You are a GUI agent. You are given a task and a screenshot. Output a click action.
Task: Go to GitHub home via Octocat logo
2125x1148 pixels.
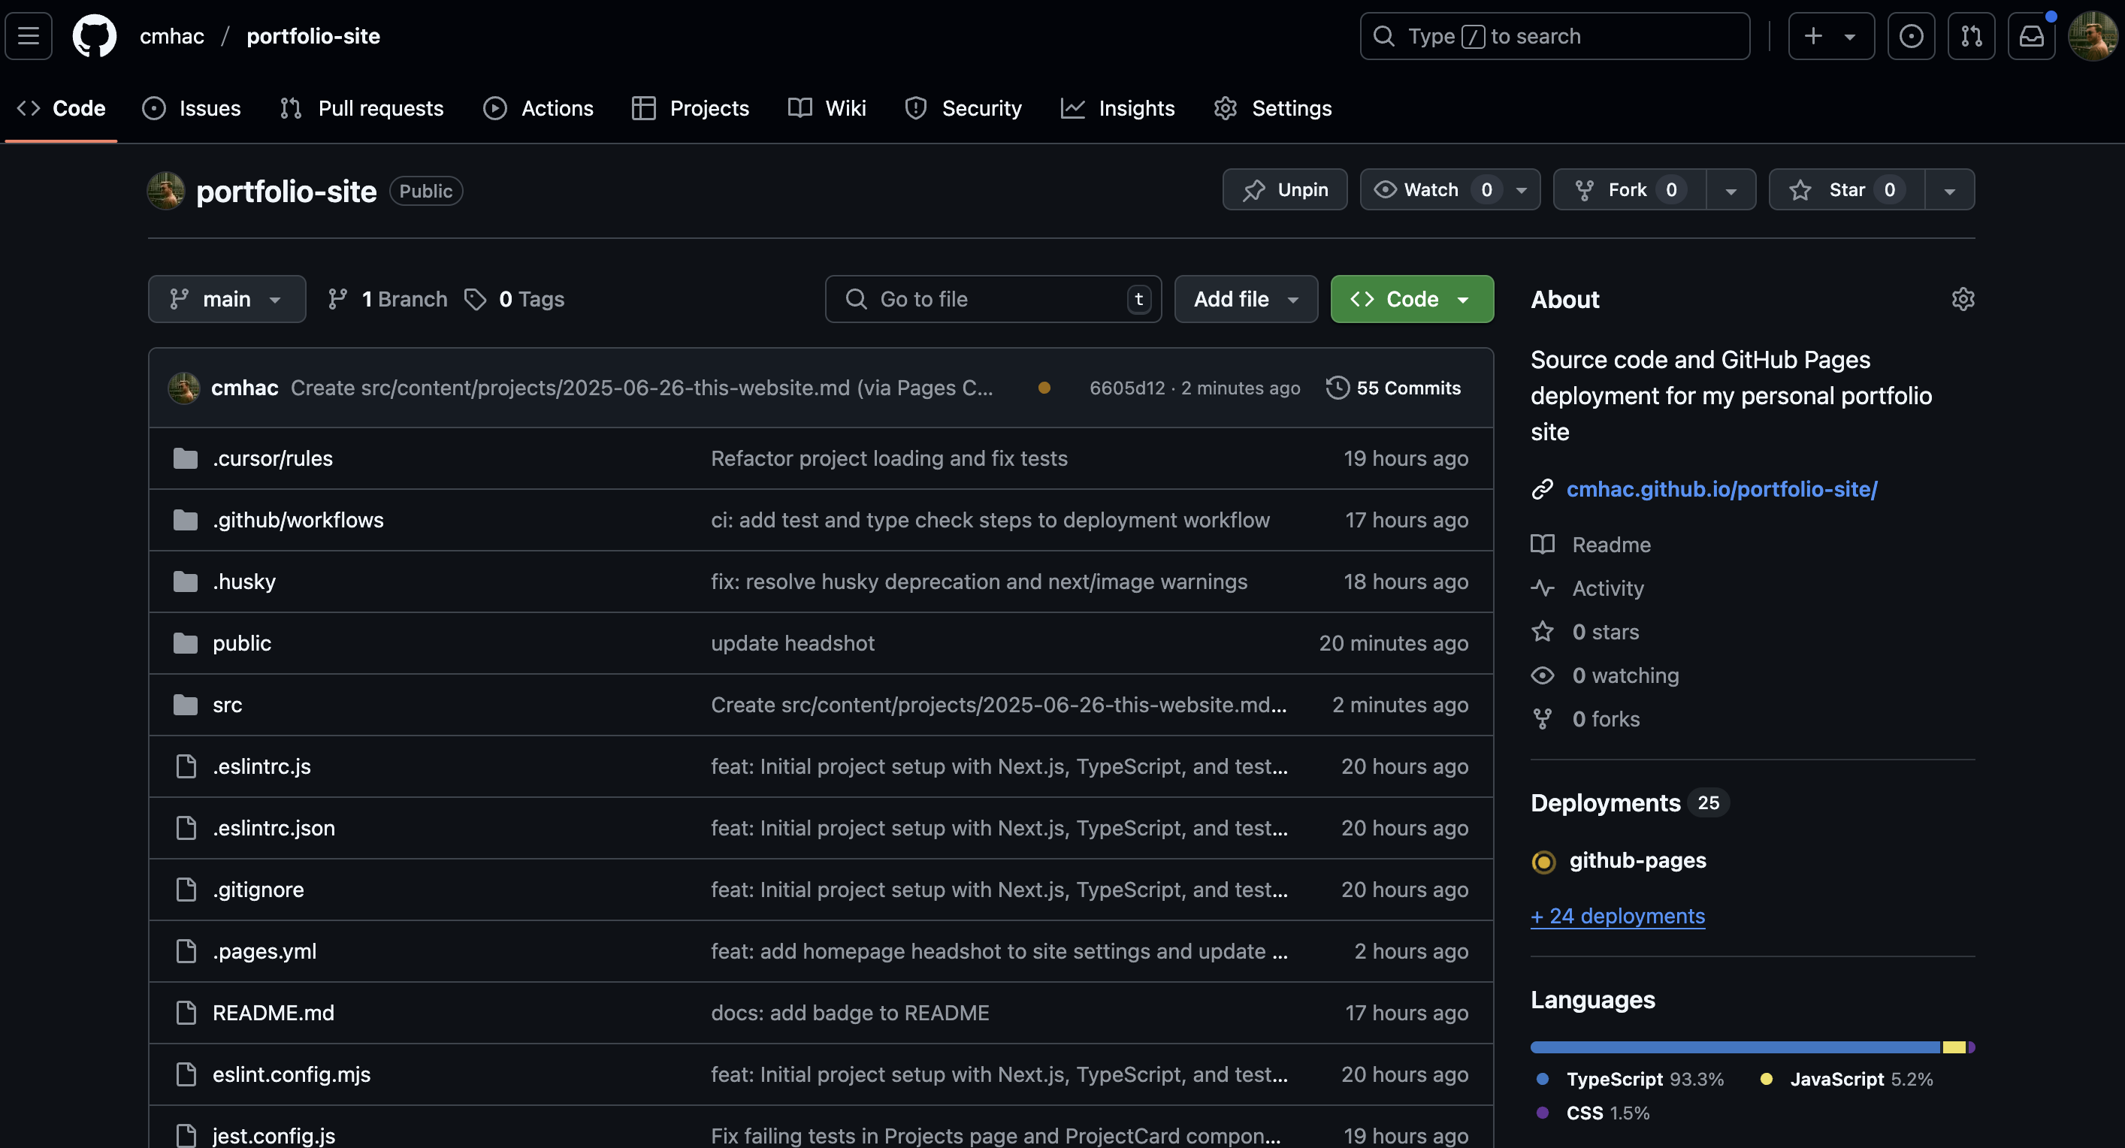[94, 36]
